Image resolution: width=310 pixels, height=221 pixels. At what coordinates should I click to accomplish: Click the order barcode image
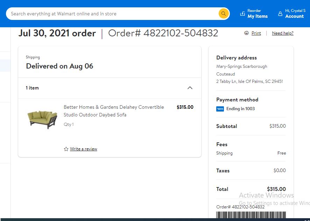[251, 215]
